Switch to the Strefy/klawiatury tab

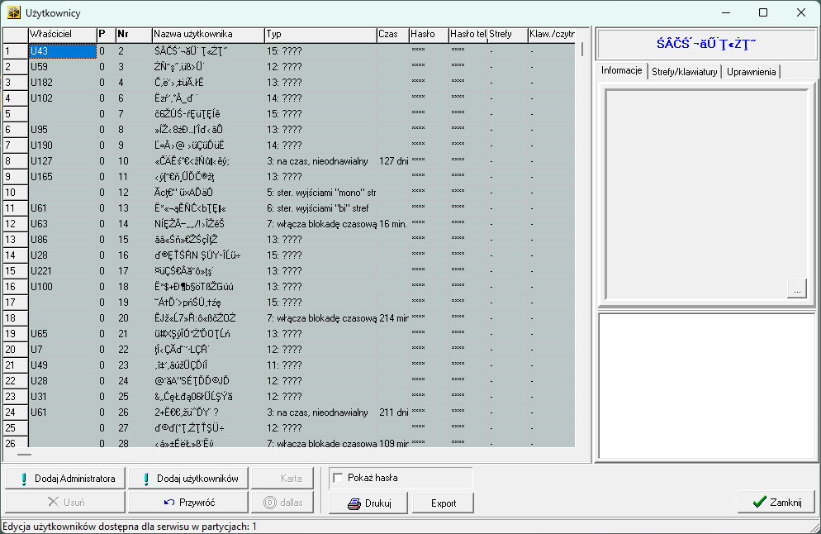[684, 72]
